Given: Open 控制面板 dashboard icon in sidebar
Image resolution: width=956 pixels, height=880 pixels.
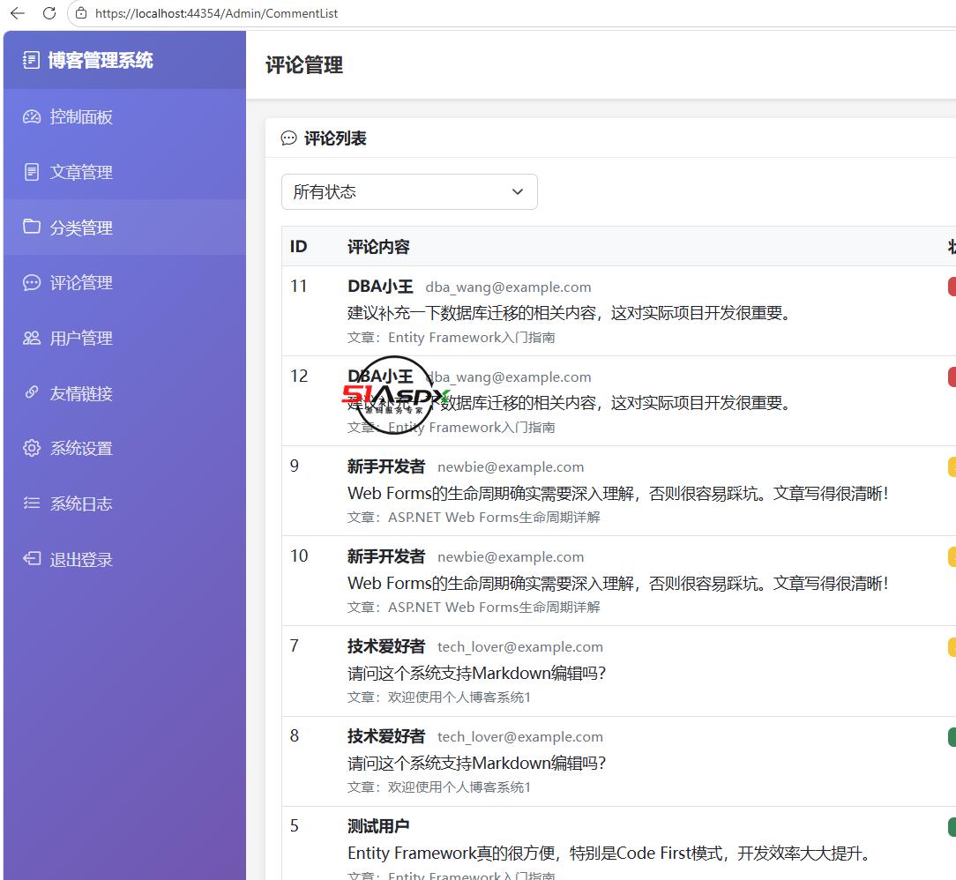Looking at the screenshot, I should coord(32,116).
